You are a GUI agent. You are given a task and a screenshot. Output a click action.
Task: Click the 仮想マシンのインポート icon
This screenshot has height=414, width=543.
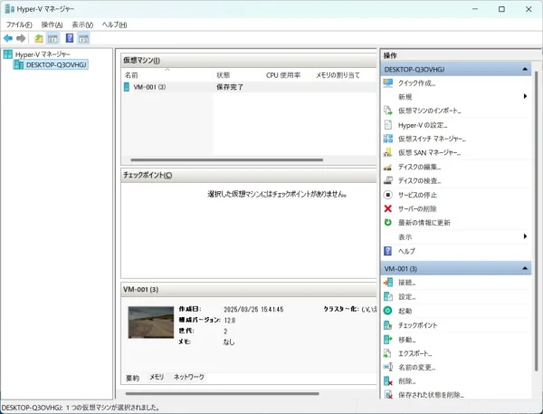pos(388,111)
